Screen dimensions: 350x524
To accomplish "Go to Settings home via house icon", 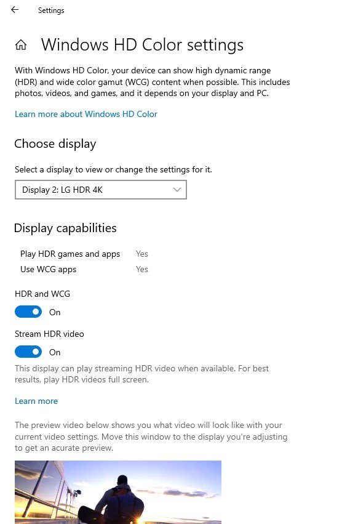I will coord(21,44).
